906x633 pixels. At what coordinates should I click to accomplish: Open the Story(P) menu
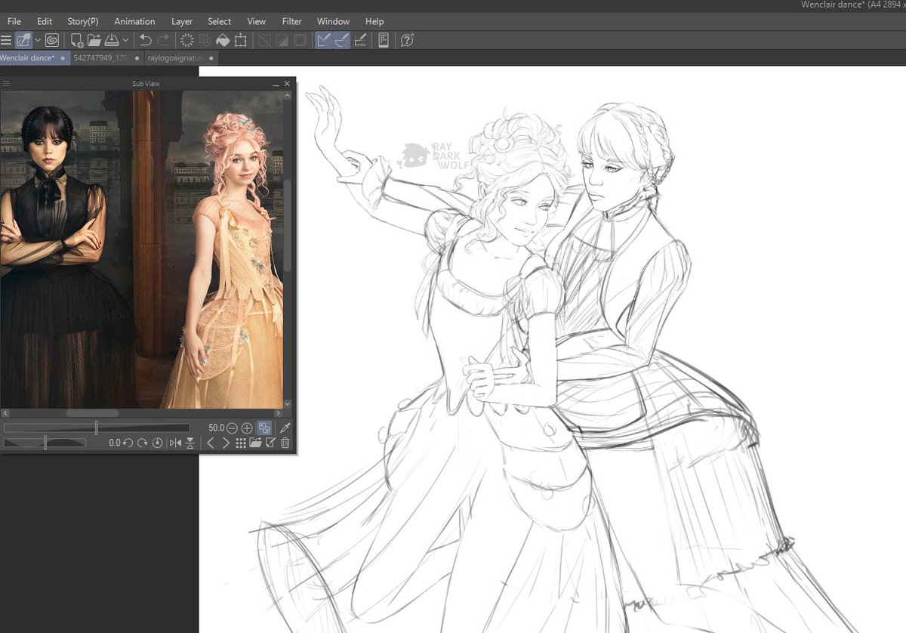[x=83, y=21]
